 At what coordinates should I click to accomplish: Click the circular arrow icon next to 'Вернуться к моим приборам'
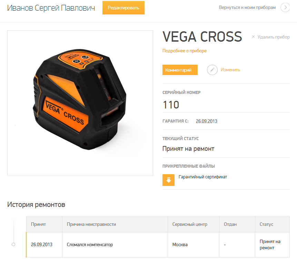coord(285,8)
